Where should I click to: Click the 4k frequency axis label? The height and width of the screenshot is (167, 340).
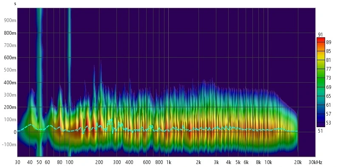pos(229,162)
